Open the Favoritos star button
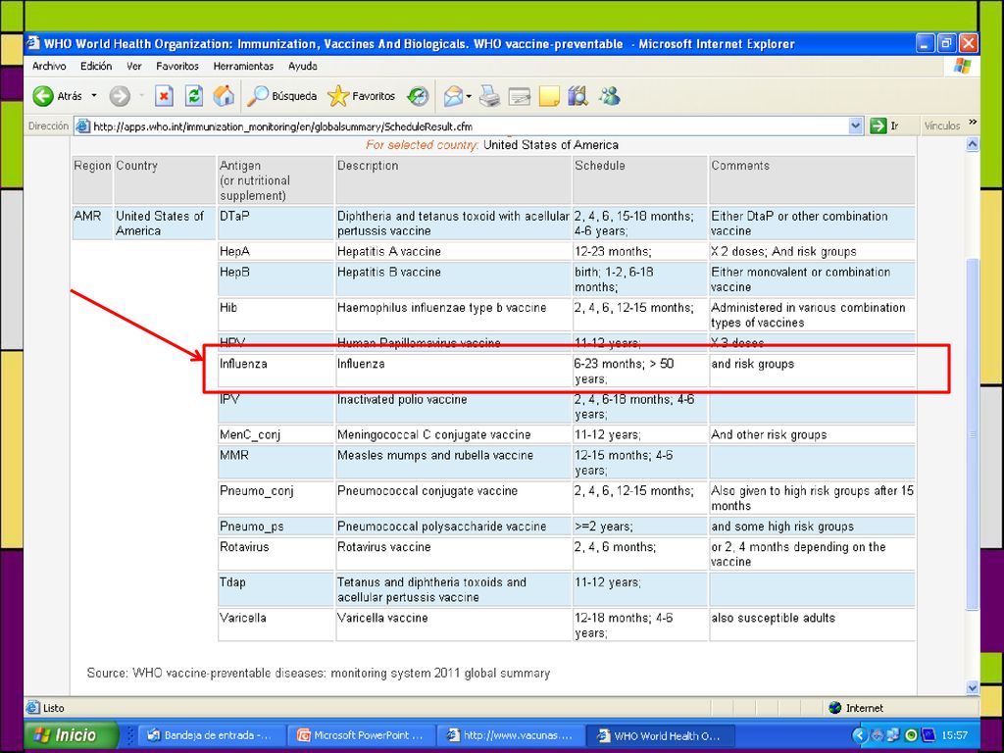Image resolution: width=1004 pixels, height=753 pixels. point(362,96)
